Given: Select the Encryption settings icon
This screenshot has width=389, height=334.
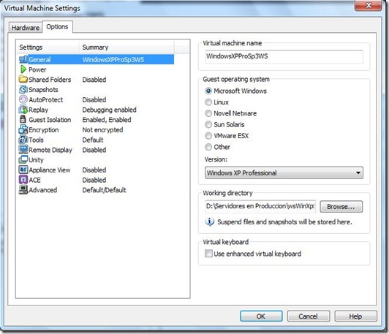Looking at the screenshot, I should 23,129.
